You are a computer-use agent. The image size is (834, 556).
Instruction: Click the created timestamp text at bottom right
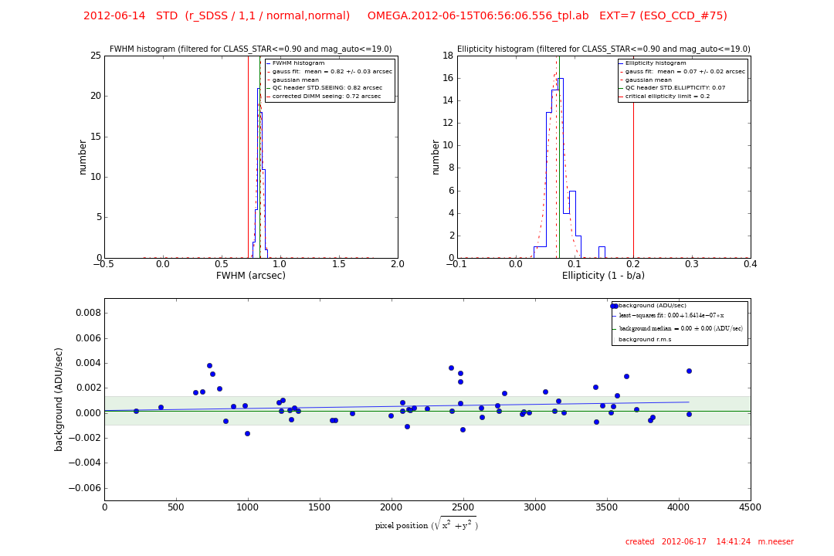pos(709,542)
